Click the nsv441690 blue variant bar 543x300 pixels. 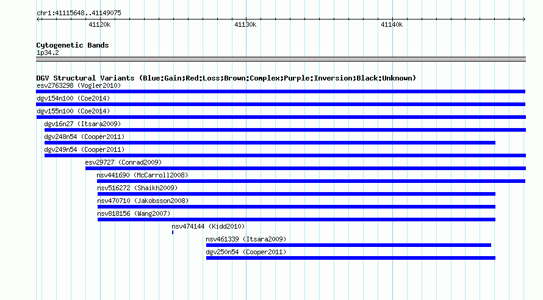point(311,181)
